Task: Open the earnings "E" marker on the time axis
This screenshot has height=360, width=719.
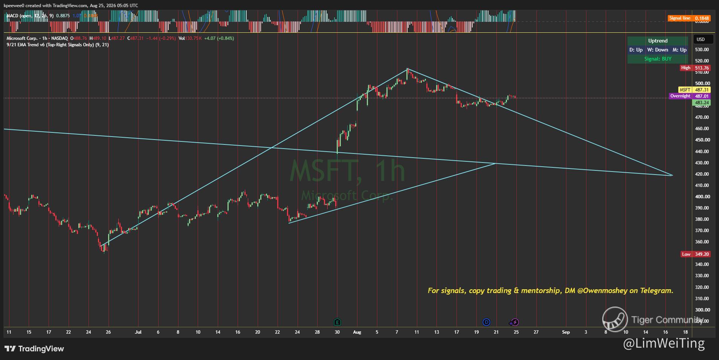Action: click(x=337, y=322)
